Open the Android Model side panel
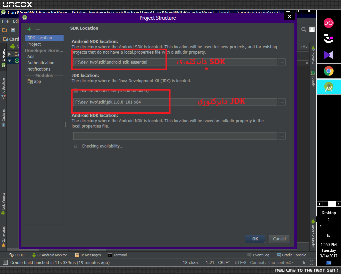 tap(313, 234)
